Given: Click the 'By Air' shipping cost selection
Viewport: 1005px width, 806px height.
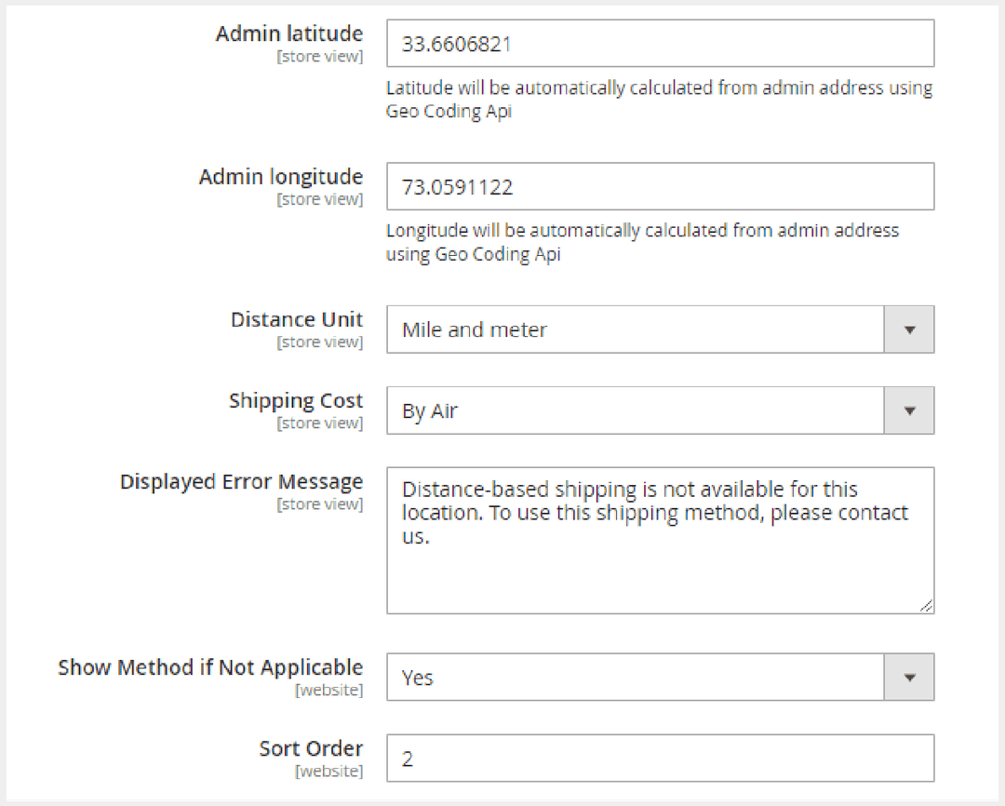Looking at the screenshot, I should pyautogui.click(x=635, y=410).
